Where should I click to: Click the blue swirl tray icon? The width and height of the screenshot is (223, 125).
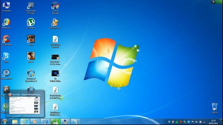(169, 122)
